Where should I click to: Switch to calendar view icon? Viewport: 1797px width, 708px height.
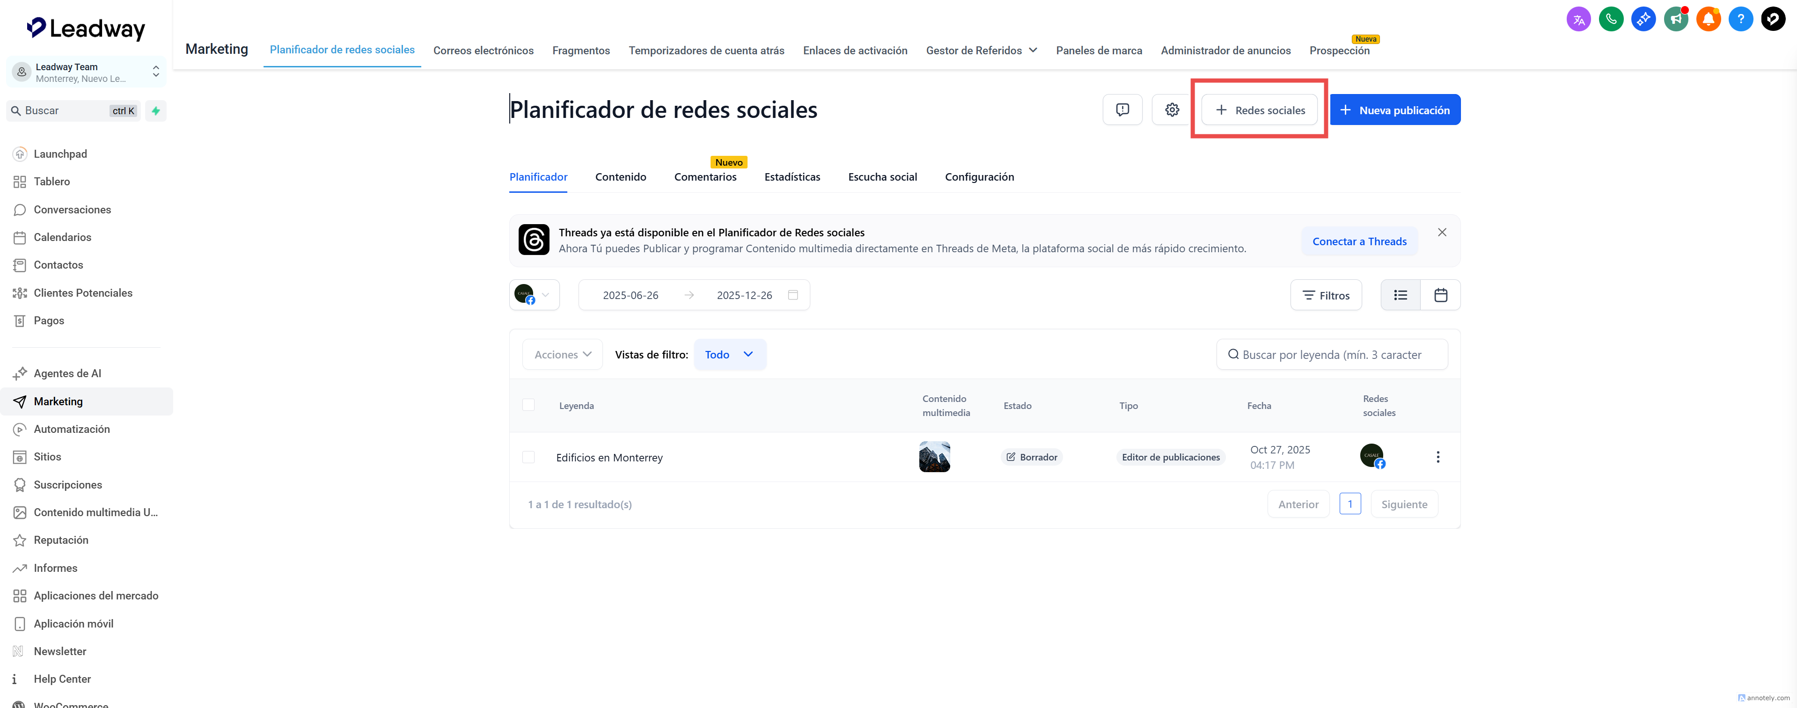tap(1440, 295)
